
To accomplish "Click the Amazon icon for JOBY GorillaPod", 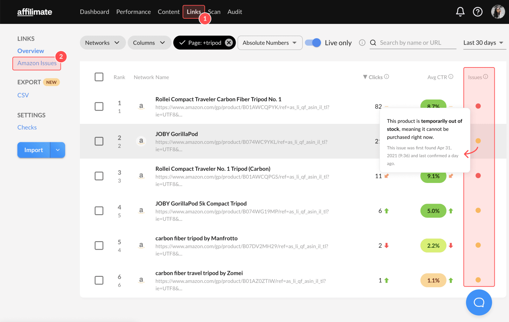I will pos(141,141).
